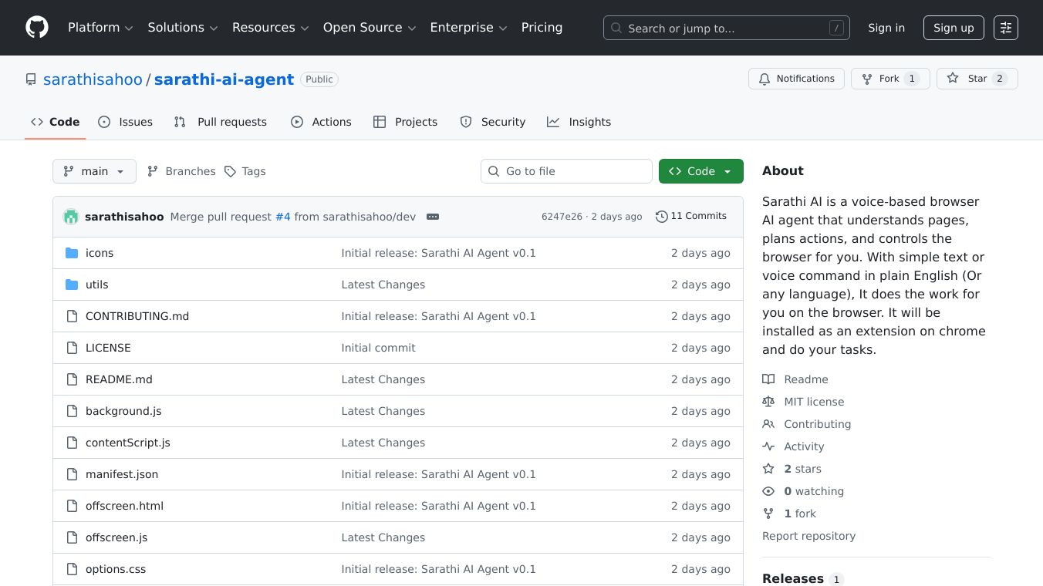Open the MIT license link
The image size is (1043, 586).
(x=814, y=402)
